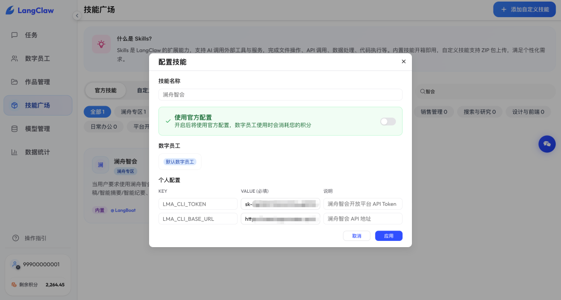The image size is (561, 300).
Task: Click the green checkmark icon in 使用官方配置
Action: 168,121
